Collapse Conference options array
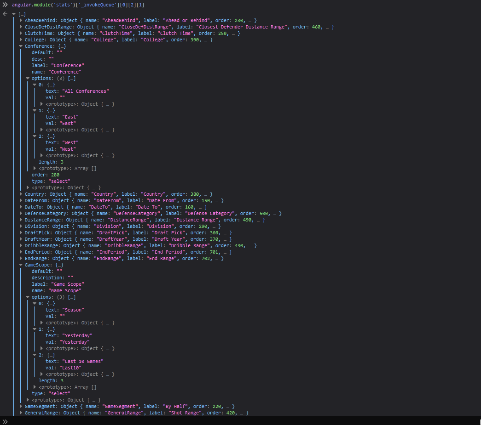The height and width of the screenshot is (425, 481). point(28,78)
